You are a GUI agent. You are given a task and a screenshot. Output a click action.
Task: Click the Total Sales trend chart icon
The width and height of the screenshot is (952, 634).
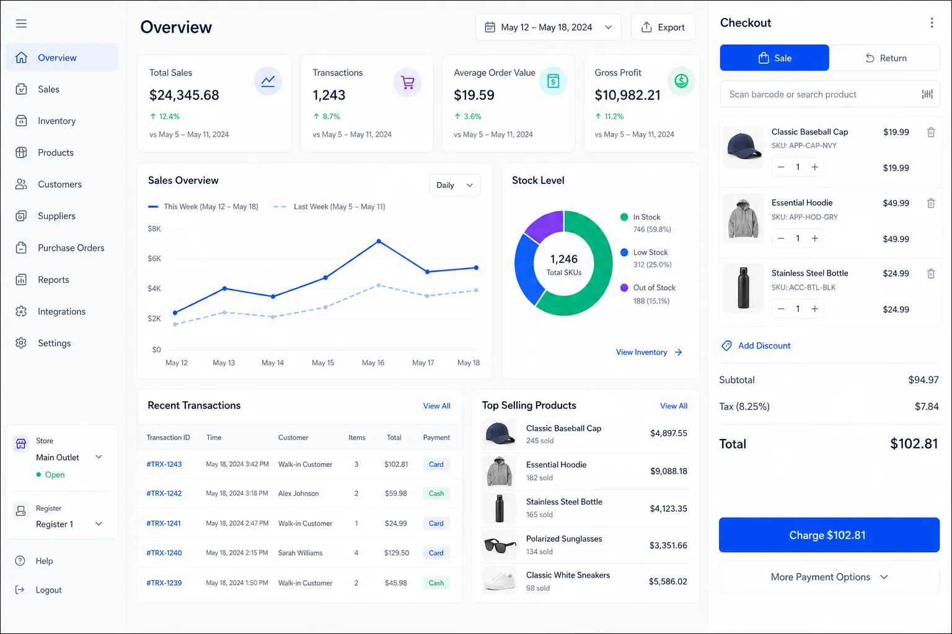(268, 81)
